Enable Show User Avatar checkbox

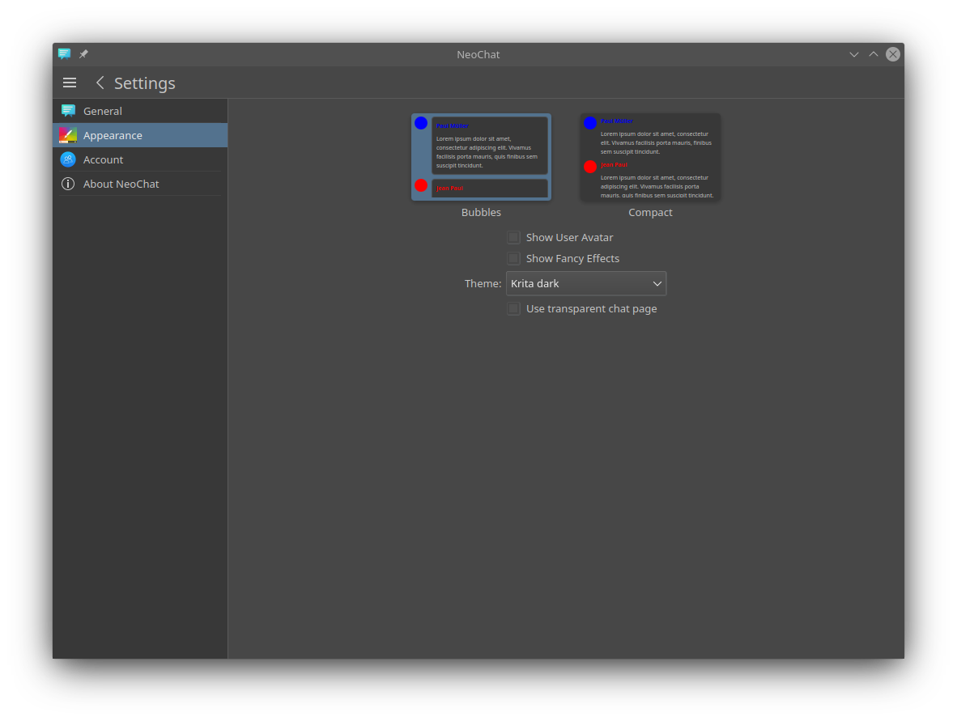coord(513,237)
